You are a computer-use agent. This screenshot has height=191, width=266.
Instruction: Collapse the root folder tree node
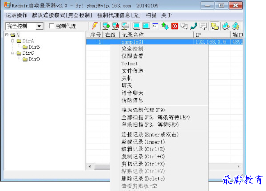[x=6, y=35]
